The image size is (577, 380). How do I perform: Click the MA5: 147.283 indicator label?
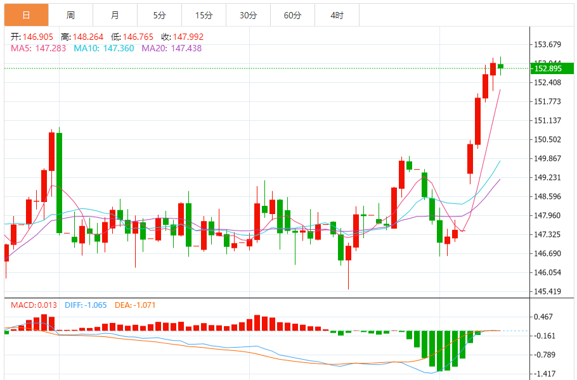39,48
